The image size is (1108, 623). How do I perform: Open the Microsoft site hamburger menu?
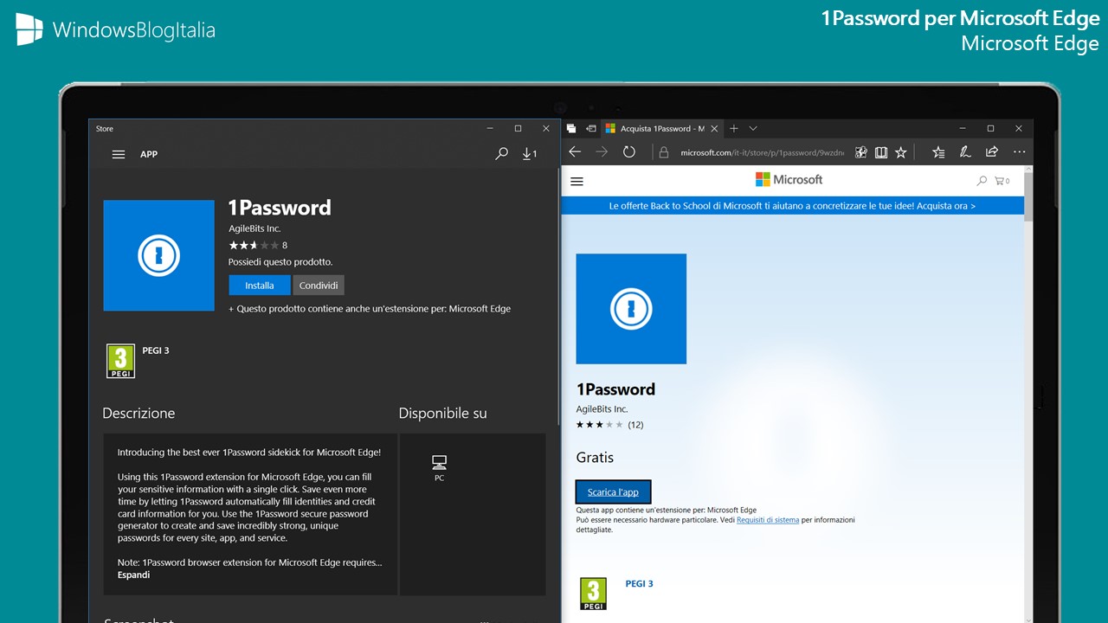pyautogui.click(x=577, y=182)
